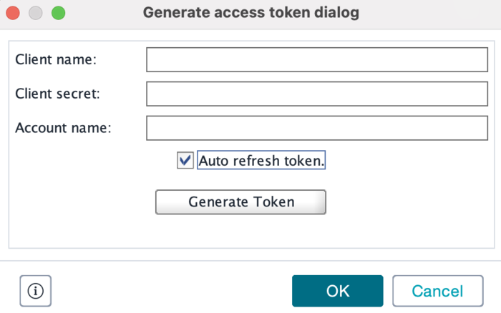Click empty panel area below Generate Token
The height and width of the screenshot is (313, 501).
250,230
